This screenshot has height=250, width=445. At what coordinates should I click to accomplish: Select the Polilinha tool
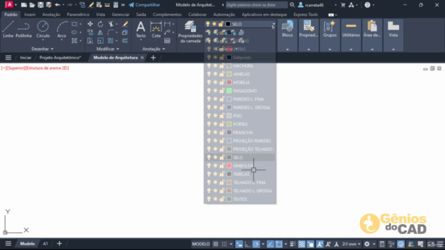click(x=24, y=29)
